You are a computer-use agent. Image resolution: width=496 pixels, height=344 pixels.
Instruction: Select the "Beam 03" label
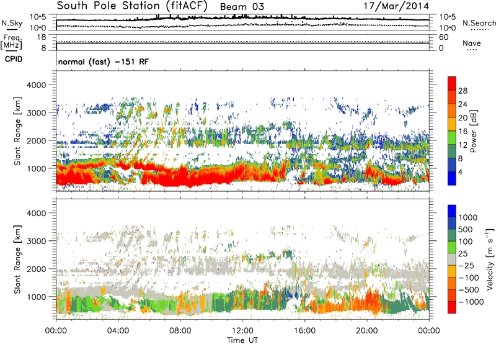point(242,7)
